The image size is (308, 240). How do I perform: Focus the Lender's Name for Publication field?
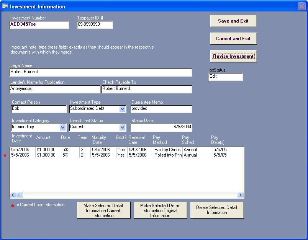pos(54,89)
